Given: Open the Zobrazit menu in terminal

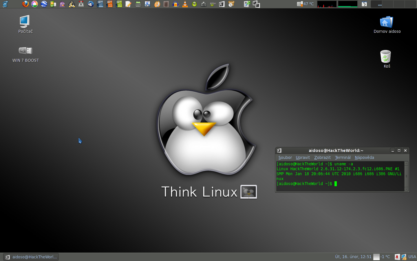Looking at the screenshot, I should point(322,157).
